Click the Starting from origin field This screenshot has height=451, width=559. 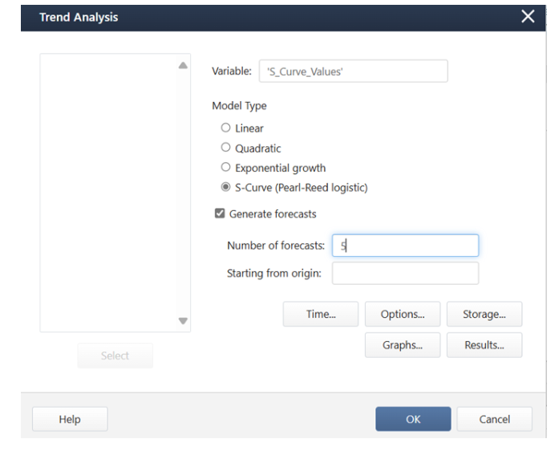click(x=405, y=274)
